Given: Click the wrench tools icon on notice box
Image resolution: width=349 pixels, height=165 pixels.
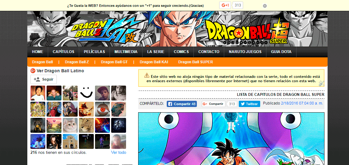Looking at the screenshot, I should click(x=322, y=83).
